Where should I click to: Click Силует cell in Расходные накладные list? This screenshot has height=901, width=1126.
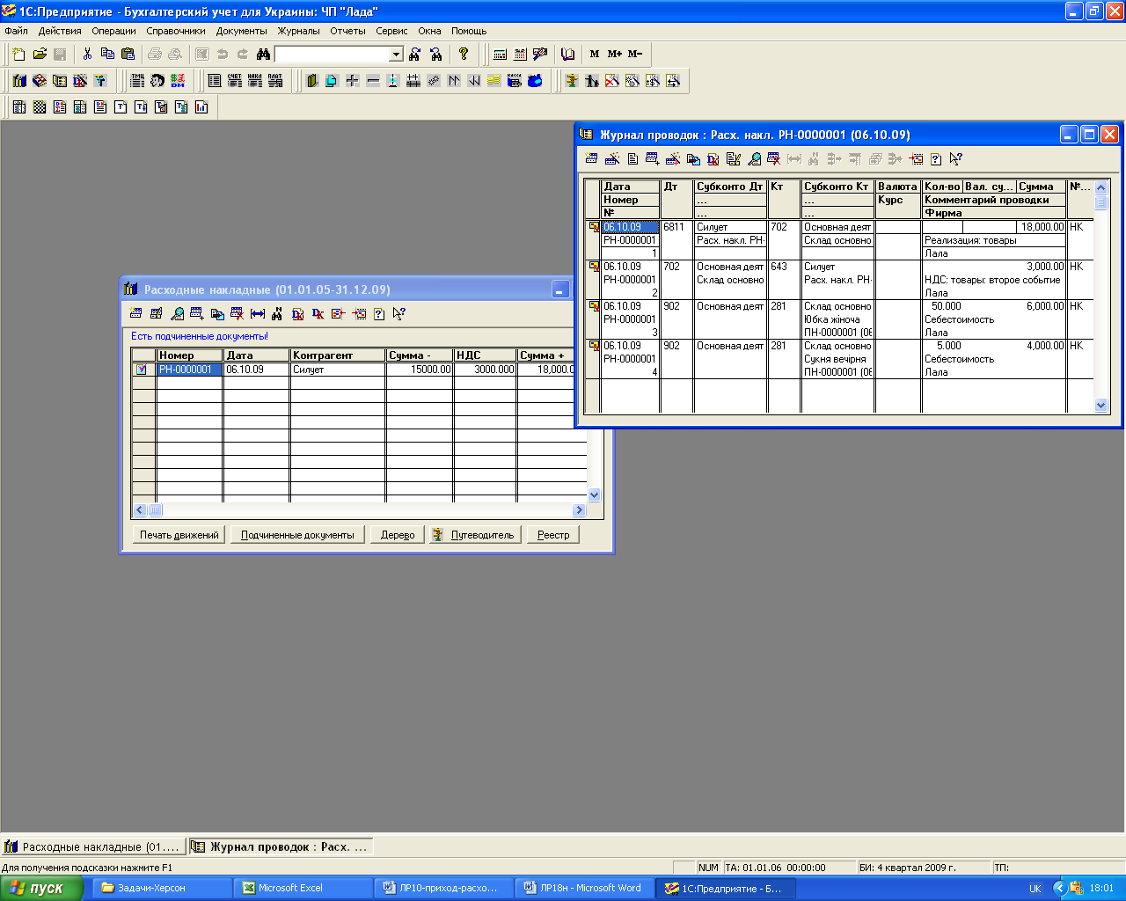click(x=338, y=370)
